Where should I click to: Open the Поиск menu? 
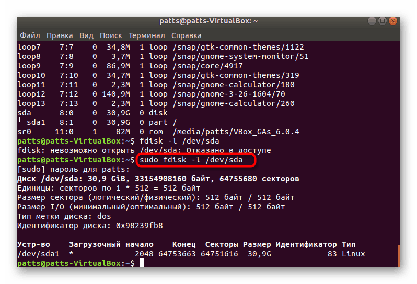point(111,35)
